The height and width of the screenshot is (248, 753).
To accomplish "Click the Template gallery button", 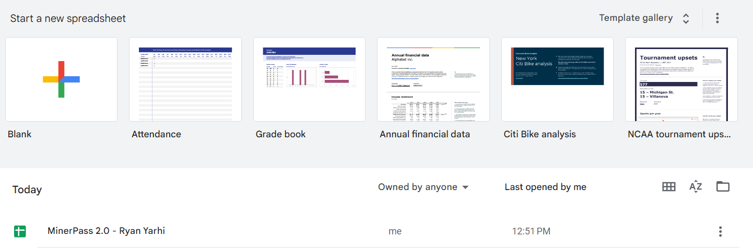I will 636,18.
